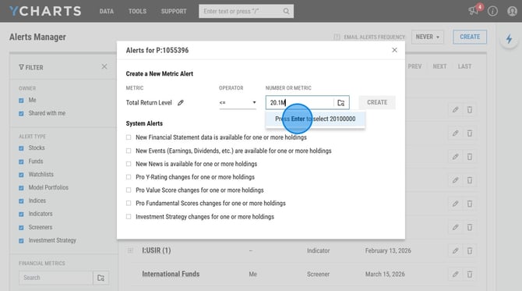This screenshot has width=522, height=291.
Task: Click the Filter funnel icon
Action: point(21,67)
